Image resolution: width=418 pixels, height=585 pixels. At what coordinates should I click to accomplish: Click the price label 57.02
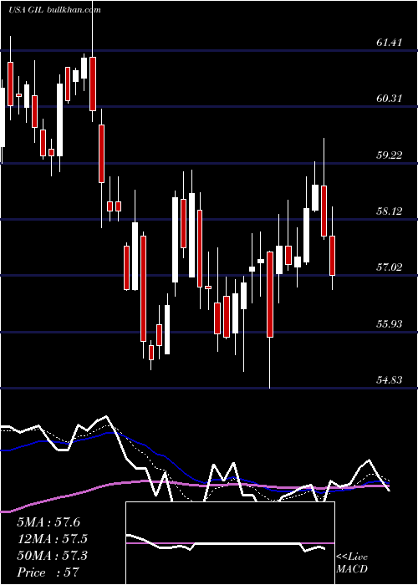pyautogui.click(x=390, y=267)
